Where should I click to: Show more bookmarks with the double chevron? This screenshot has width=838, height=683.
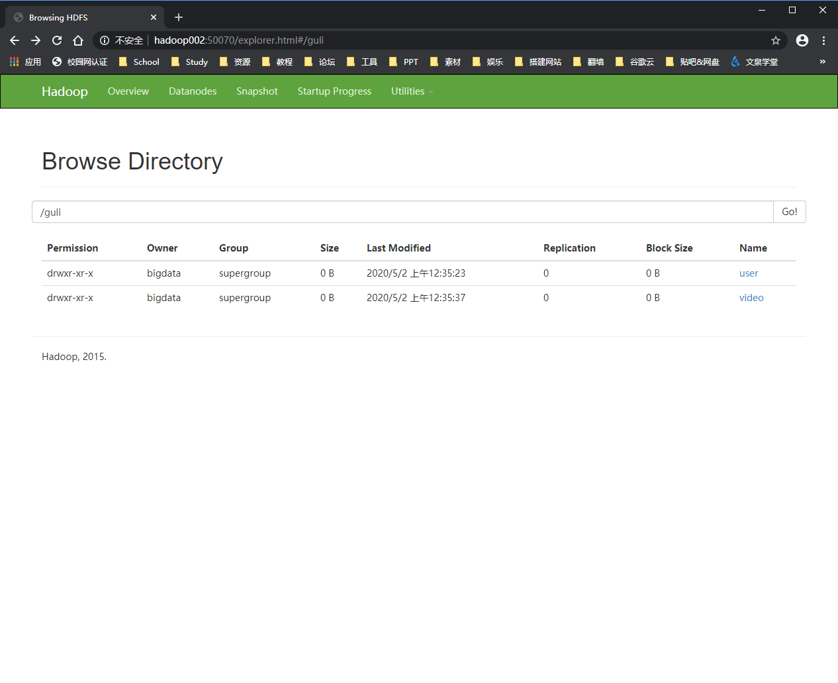[823, 62]
